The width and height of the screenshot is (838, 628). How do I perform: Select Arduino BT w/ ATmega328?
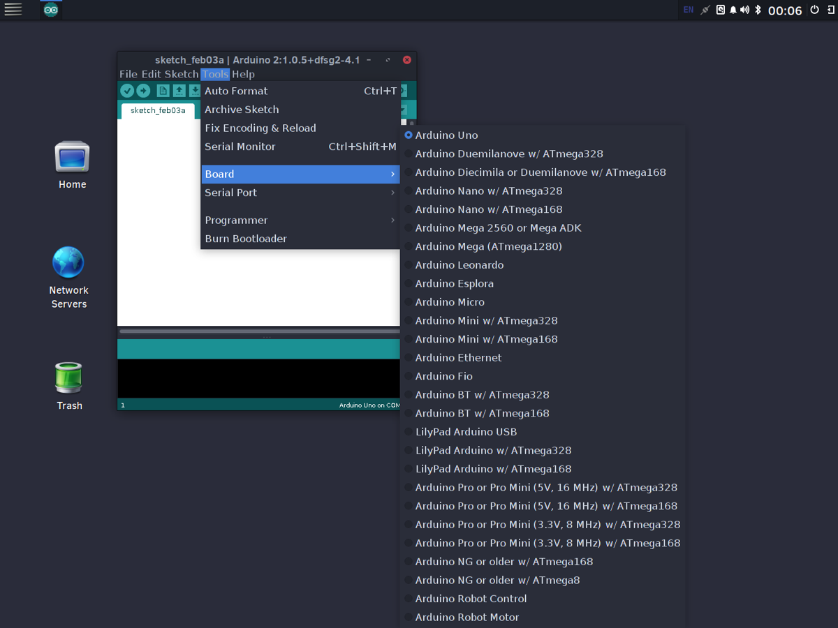pos(543,395)
